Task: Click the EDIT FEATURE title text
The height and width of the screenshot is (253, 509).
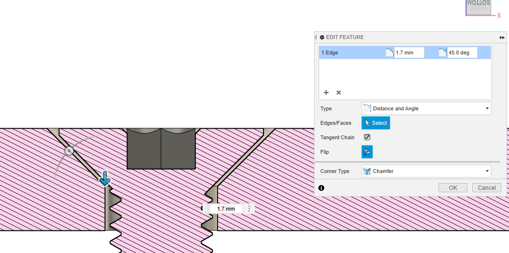Action: coord(345,37)
